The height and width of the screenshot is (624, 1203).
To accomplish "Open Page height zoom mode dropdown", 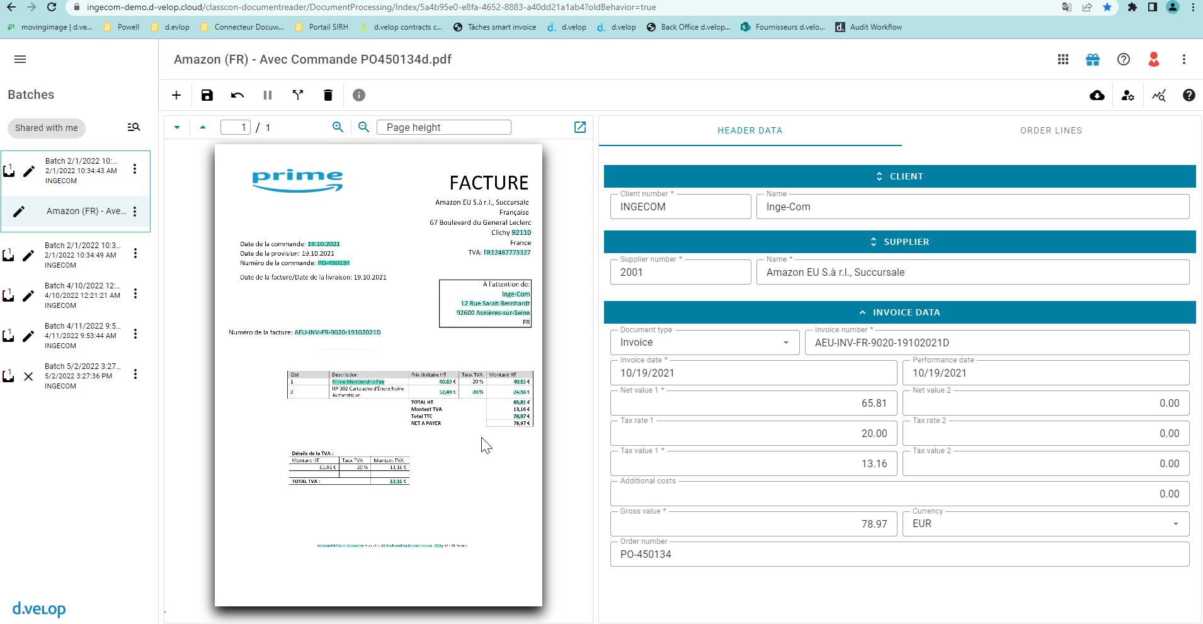I will point(444,127).
